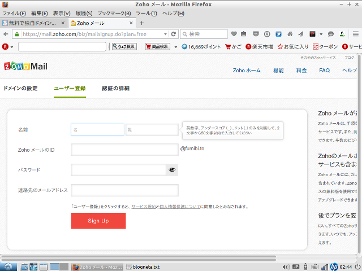
Task: Open blogneta.txt from the taskbar
Action: [x=143, y=267]
